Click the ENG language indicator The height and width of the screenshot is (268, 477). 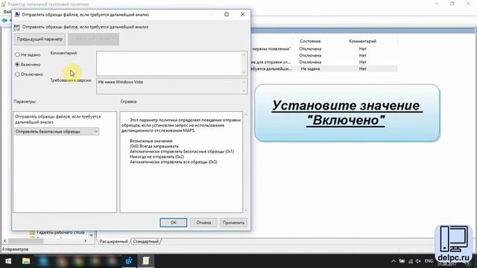(x=429, y=261)
